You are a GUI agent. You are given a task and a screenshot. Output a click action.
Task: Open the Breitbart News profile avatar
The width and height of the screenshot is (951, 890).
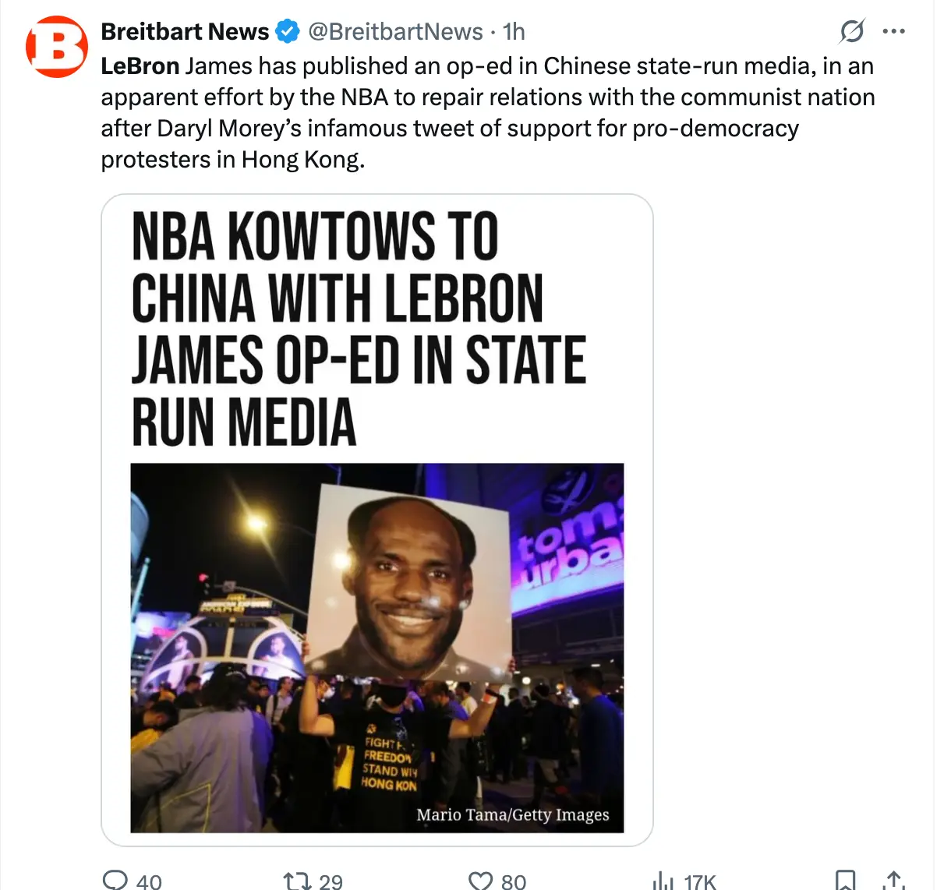click(x=57, y=46)
